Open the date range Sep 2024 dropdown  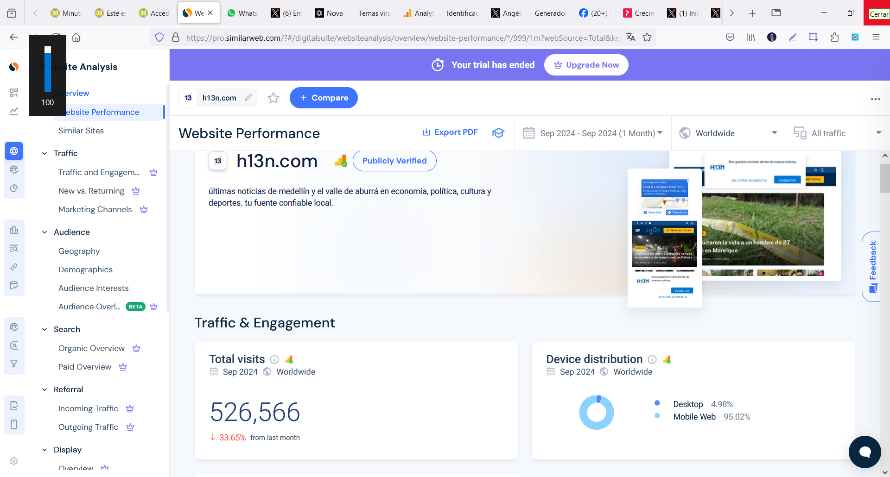593,133
